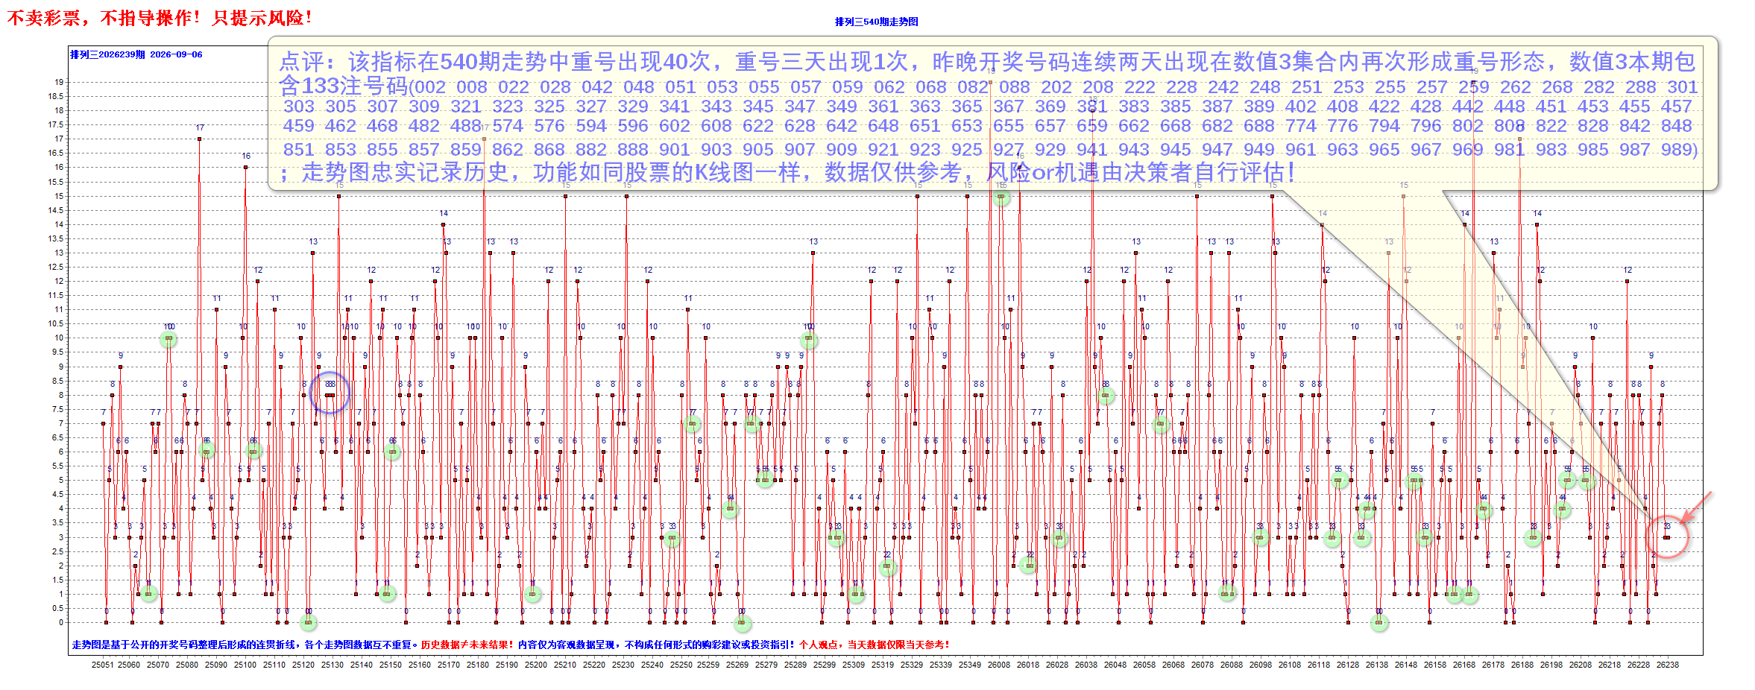
Task: Click y-axis label 11.5
Action: 56,295
